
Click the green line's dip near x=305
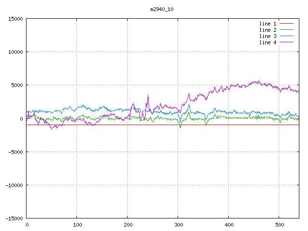click(180, 127)
